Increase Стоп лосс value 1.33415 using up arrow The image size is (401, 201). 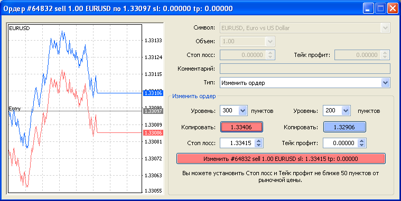[x=259, y=141]
